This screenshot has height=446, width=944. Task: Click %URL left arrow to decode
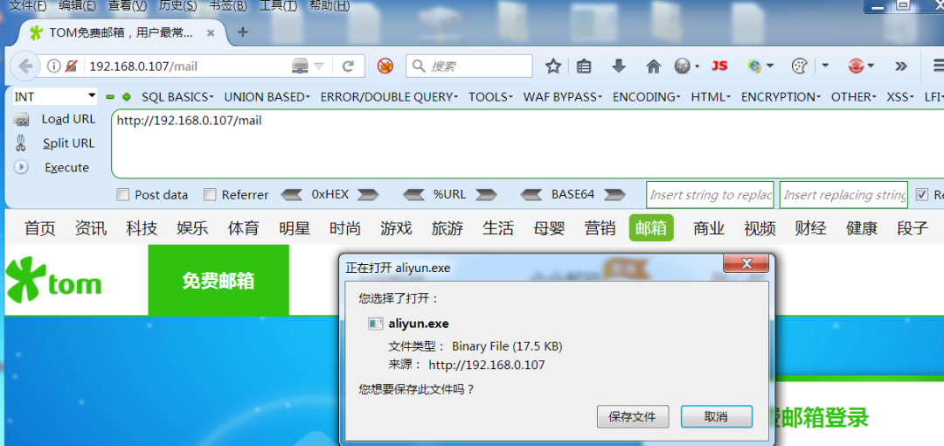414,195
